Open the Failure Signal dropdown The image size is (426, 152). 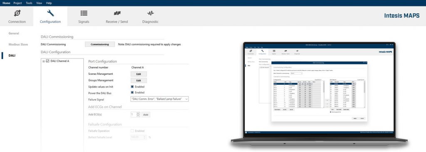159,99
